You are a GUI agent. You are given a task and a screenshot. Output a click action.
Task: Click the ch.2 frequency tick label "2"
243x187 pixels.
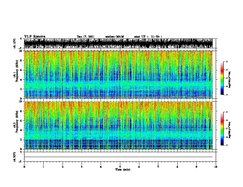(x=21, y=140)
